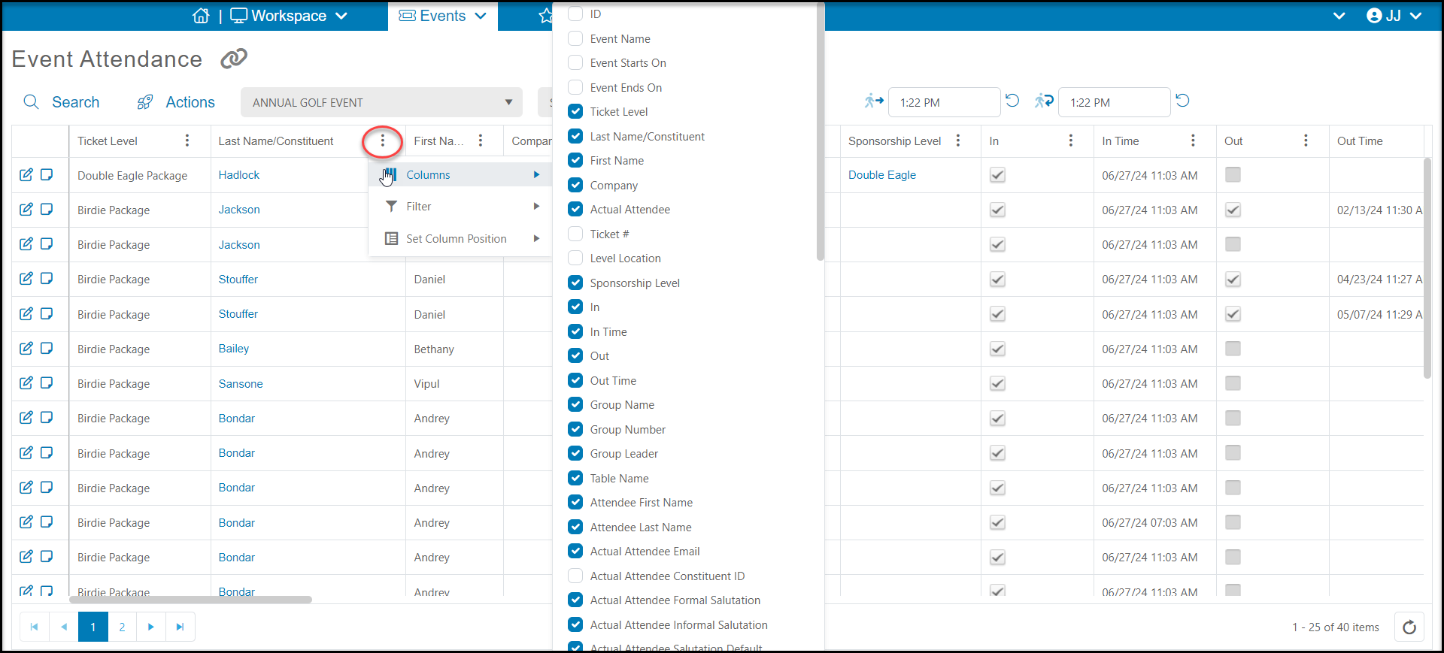Screen dimensions: 1444x653
Task: Uncheck the Table Name column
Action: (x=575, y=478)
